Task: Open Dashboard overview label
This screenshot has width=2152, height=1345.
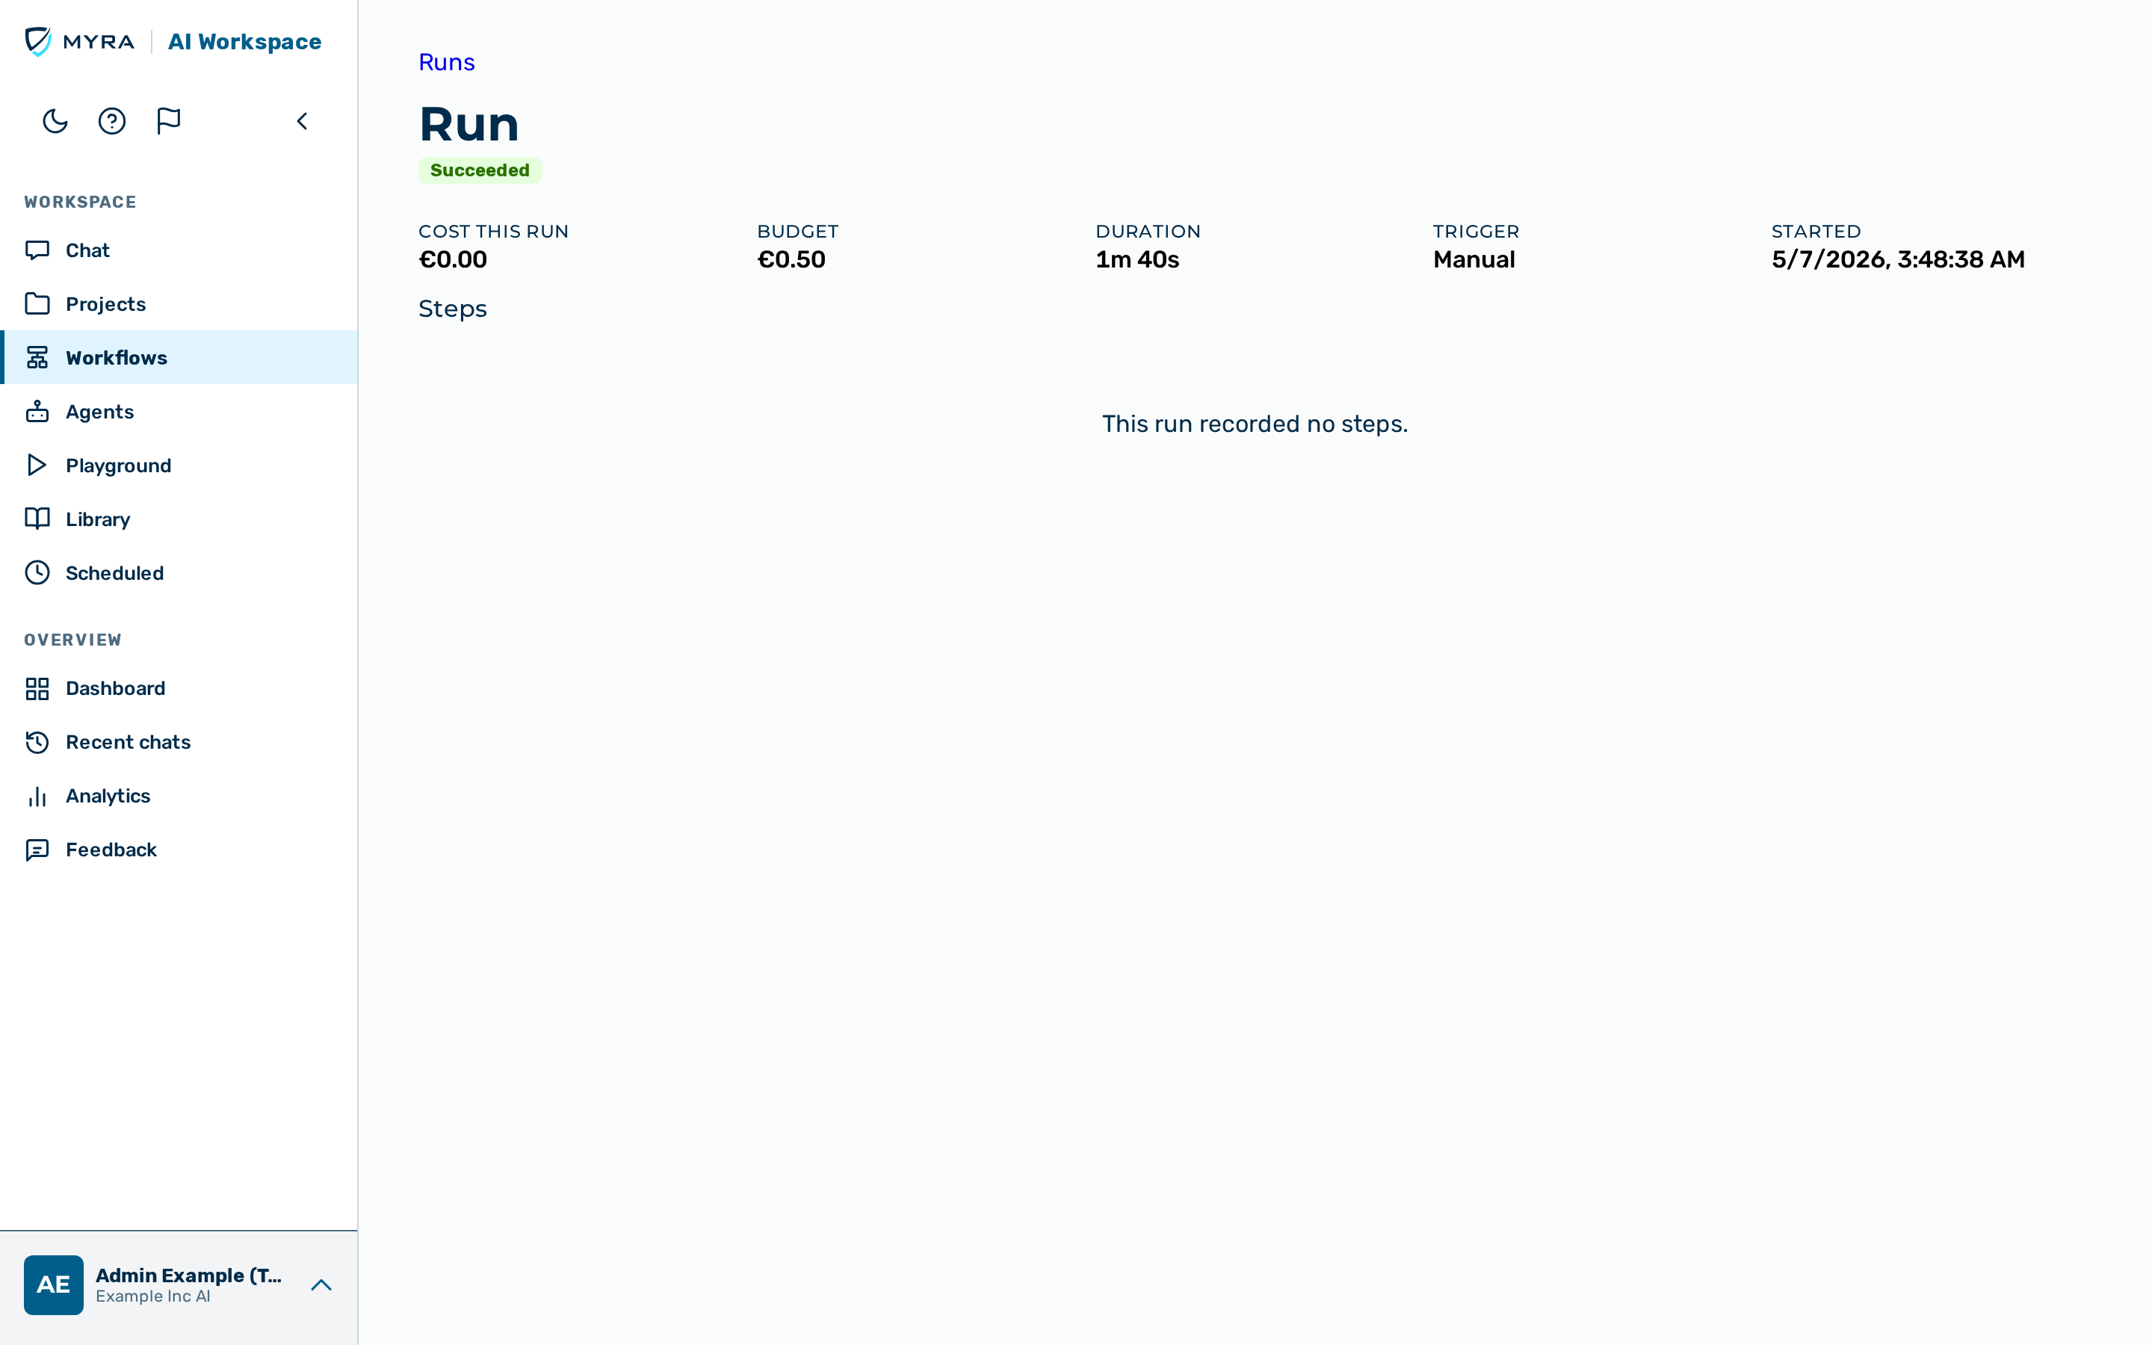Action: point(116,688)
